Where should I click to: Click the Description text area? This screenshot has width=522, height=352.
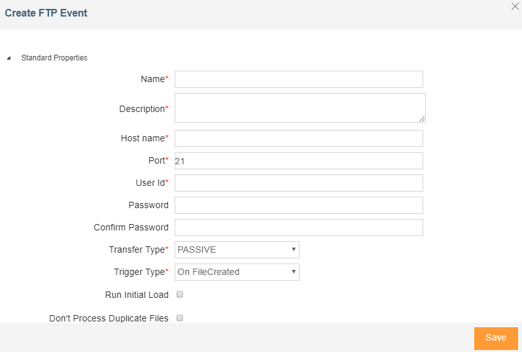[x=300, y=108]
